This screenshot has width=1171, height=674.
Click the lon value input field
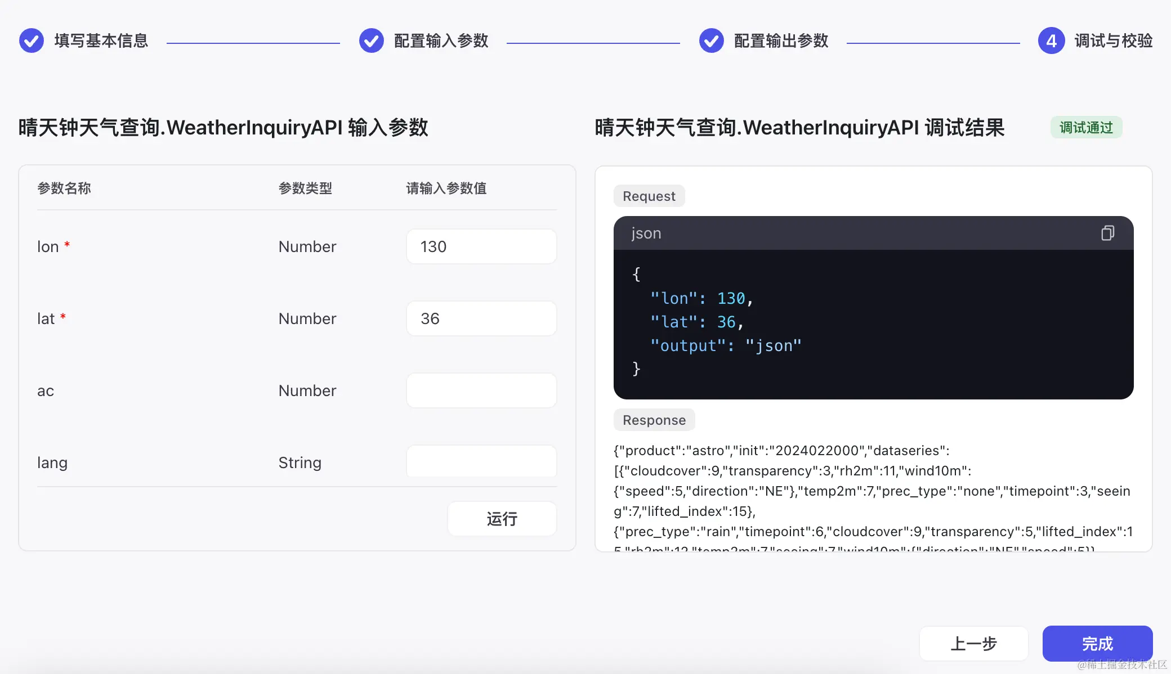click(481, 246)
